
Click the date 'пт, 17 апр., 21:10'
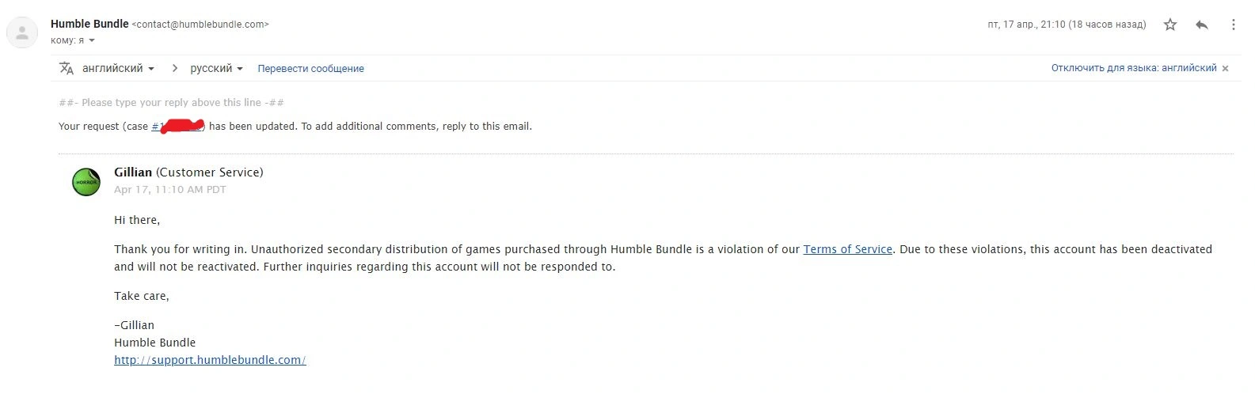click(1026, 25)
